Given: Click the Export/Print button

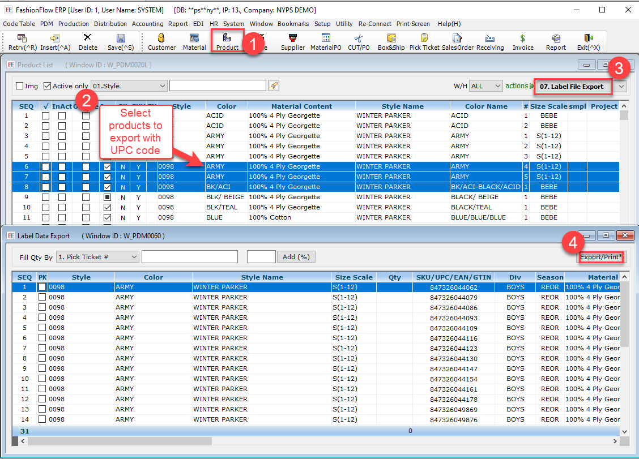Looking at the screenshot, I should tap(601, 257).
